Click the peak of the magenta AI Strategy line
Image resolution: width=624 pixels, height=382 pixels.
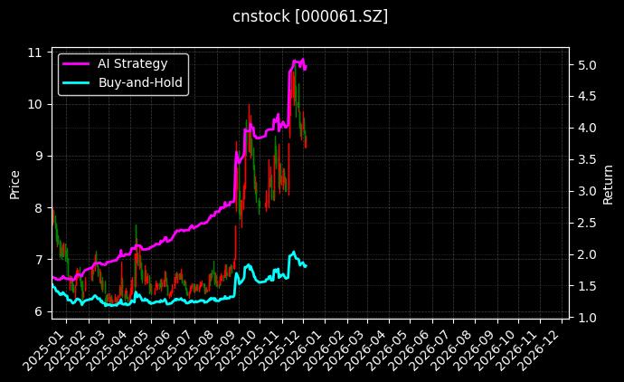tap(302, 59)
